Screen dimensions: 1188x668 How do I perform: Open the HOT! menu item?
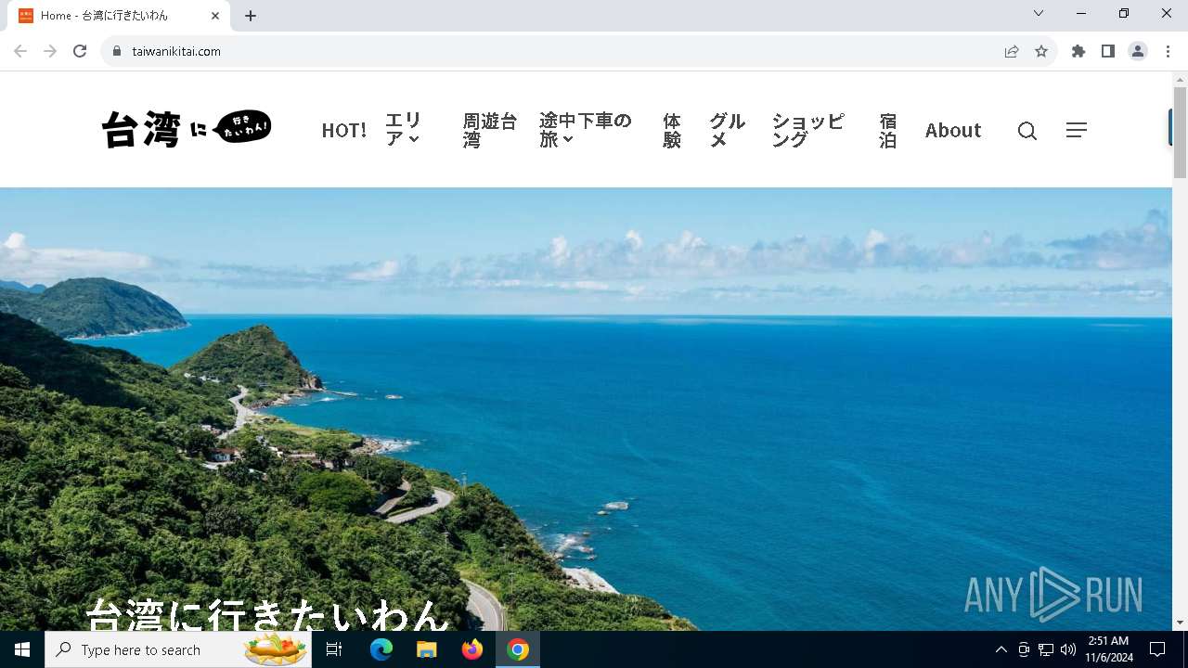click(x=343, y=130)
